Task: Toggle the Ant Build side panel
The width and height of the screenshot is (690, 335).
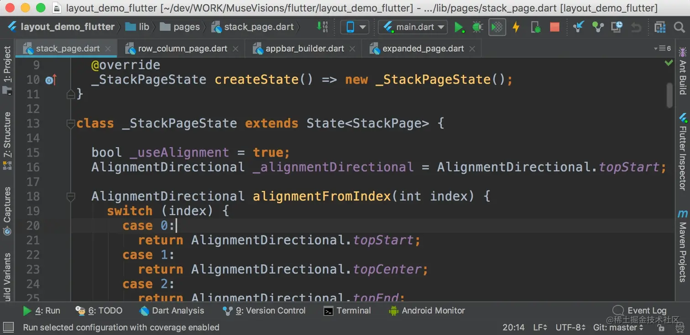Action: pos(683,71)
